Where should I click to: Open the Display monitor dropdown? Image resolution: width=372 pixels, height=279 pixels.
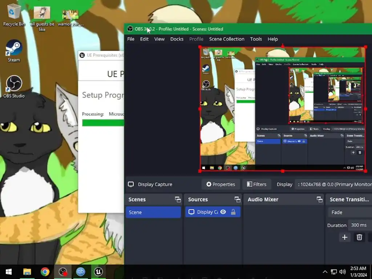[x=334, y=184]
